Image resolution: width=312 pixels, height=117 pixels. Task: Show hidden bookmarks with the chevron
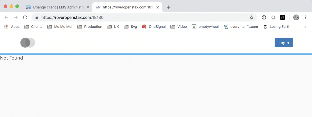[305, 26]
